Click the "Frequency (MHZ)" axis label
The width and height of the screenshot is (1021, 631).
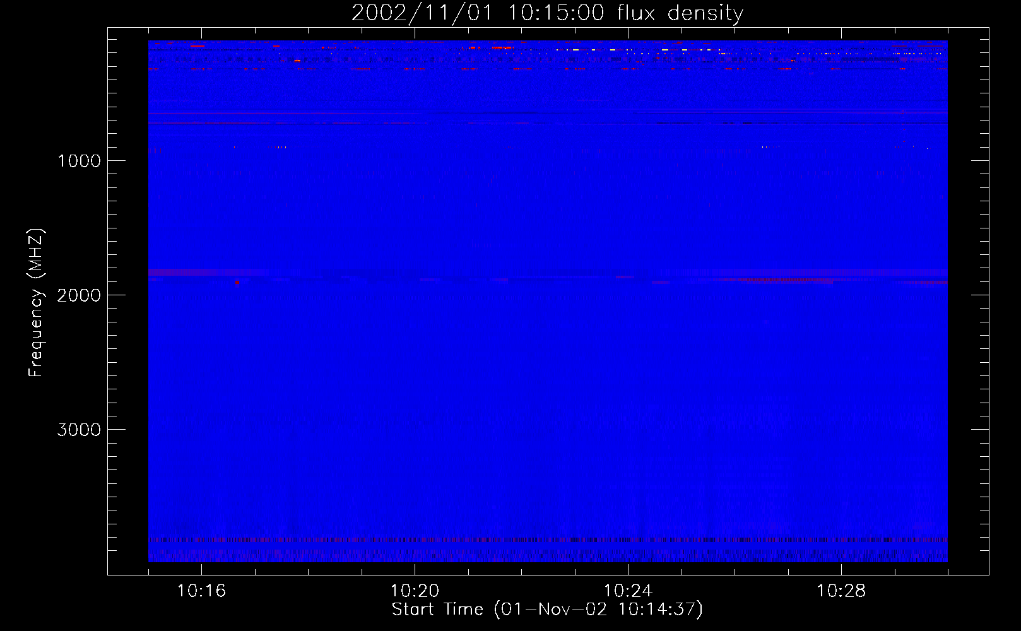tap(36, 303)
